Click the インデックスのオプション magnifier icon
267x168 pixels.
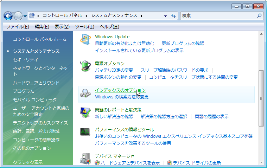tap(85, 93)
